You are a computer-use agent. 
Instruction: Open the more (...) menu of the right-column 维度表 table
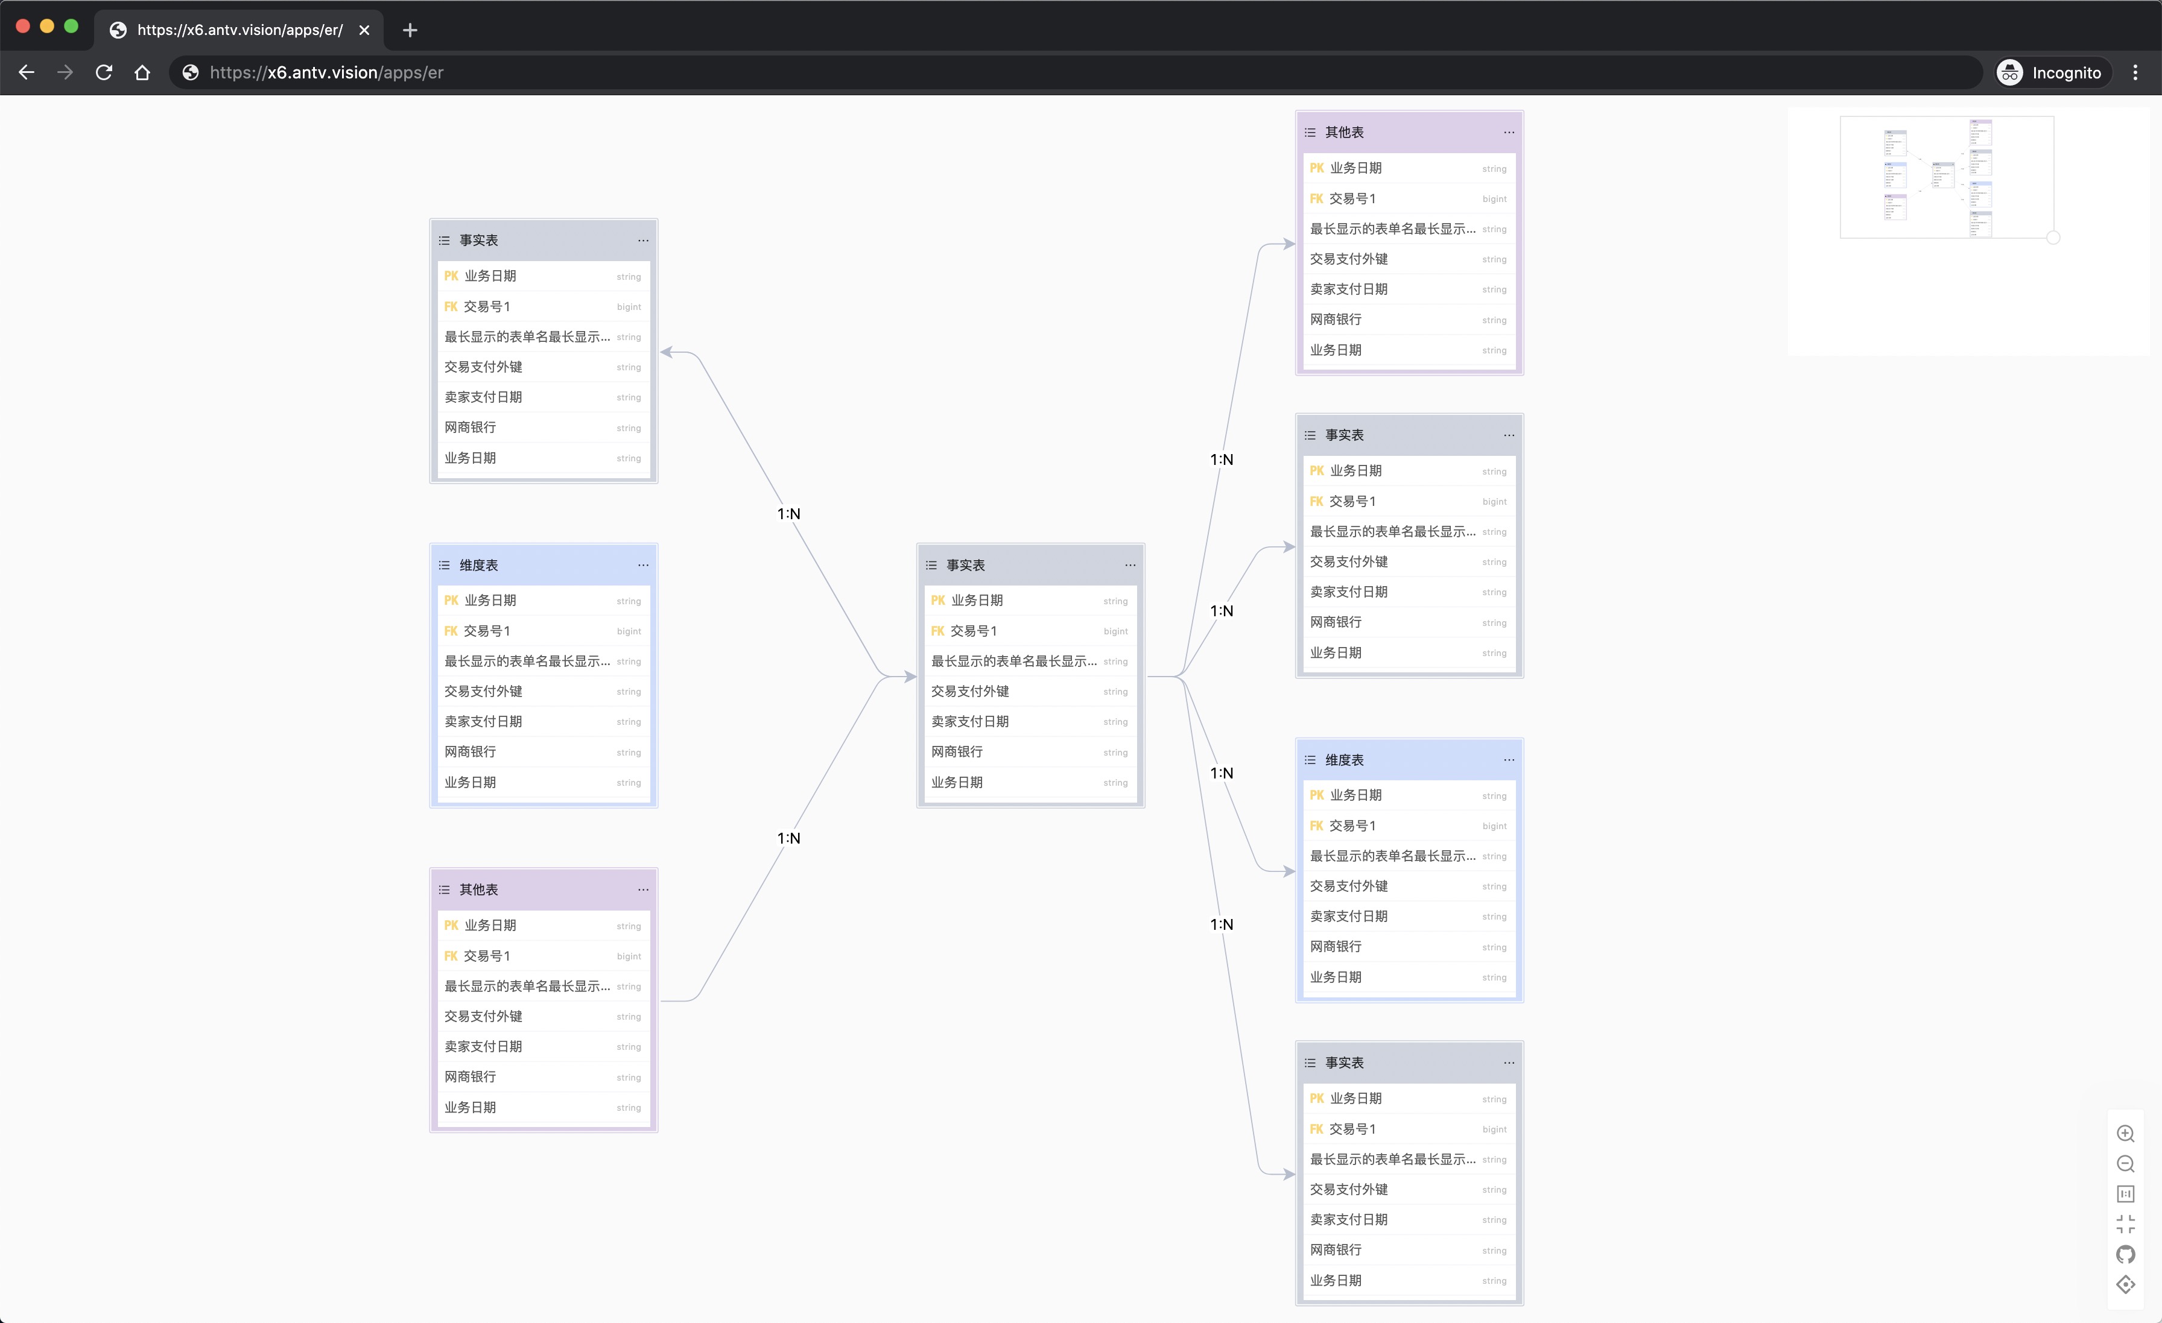click(1509, 760)
